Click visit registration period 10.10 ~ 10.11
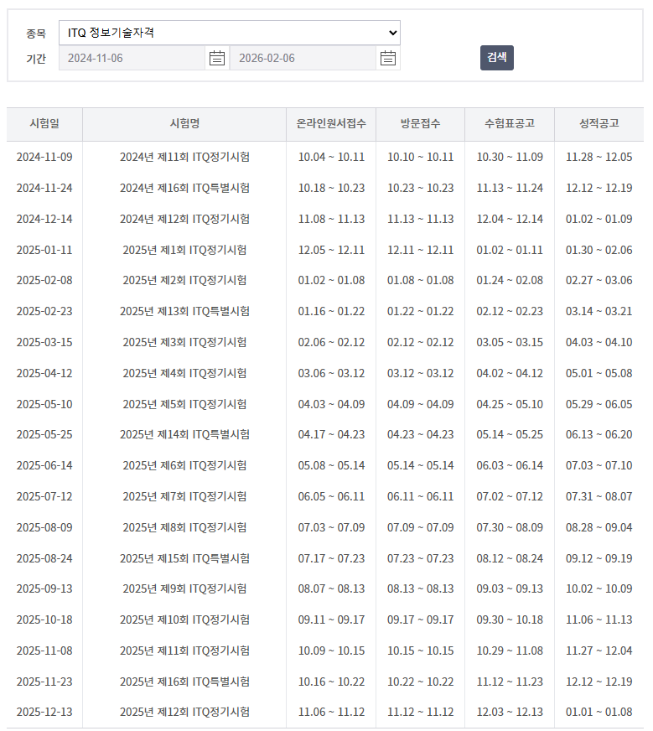653x731 pixels. [421, 157]
